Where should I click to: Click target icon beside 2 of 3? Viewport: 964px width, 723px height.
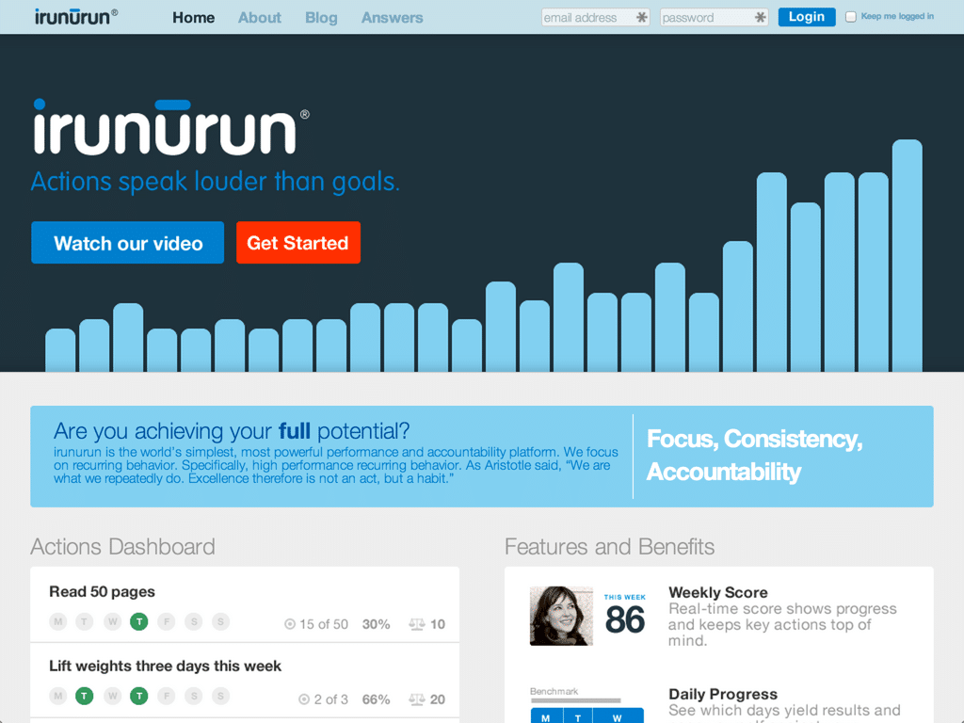pos(304,699)
